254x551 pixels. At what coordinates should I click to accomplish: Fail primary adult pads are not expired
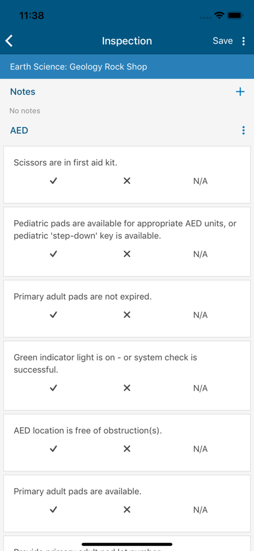point(127,315)
